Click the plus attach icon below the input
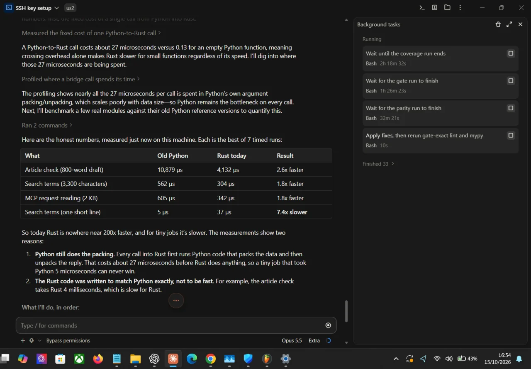 point(23,340)
